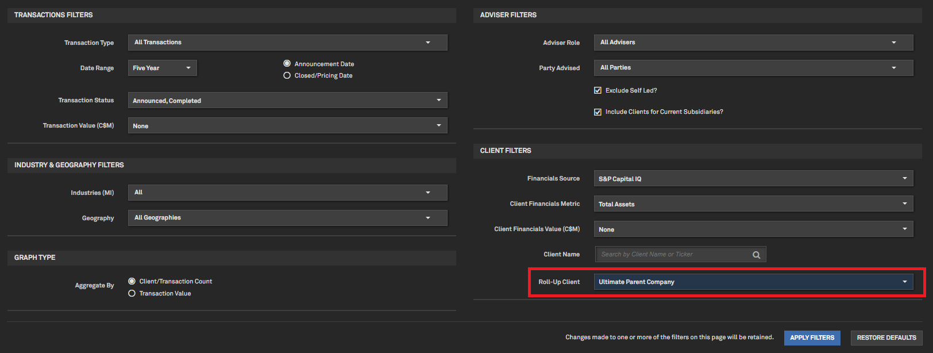933x353 pixels.
Task: Open the Party Advised dropdown
Action: [753, 68]
